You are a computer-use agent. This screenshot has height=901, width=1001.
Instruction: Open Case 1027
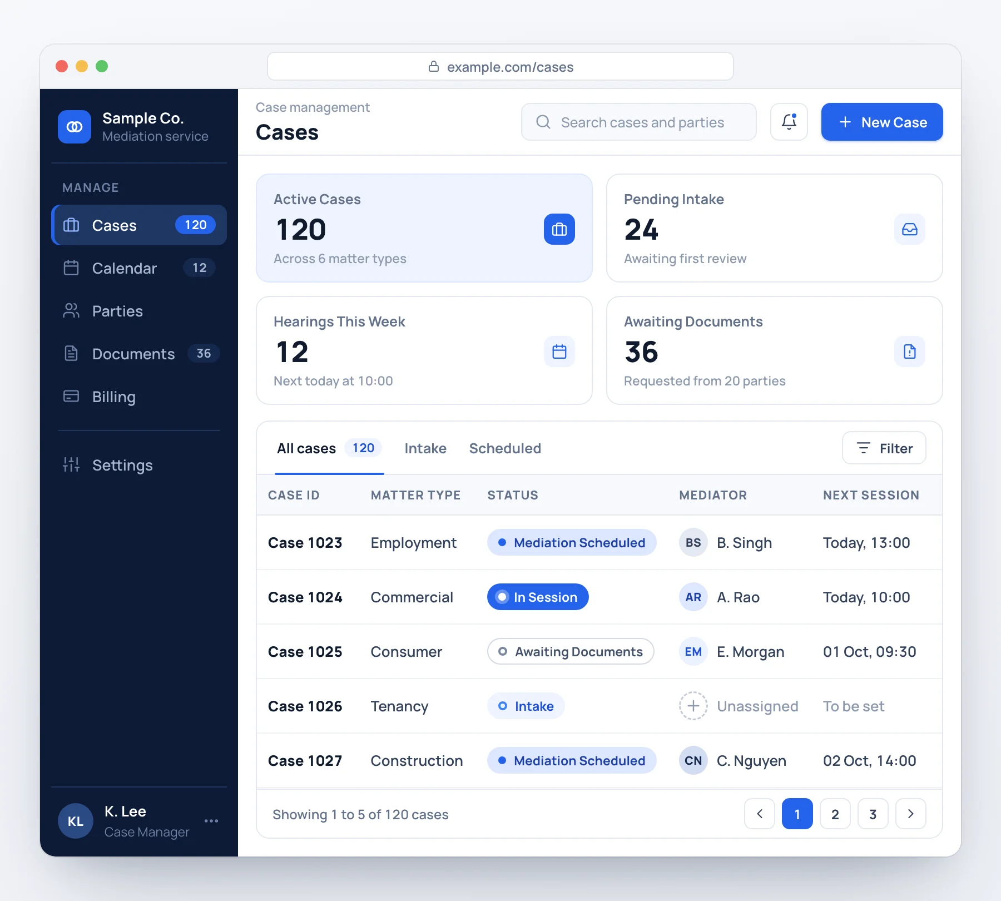(599, 760)
